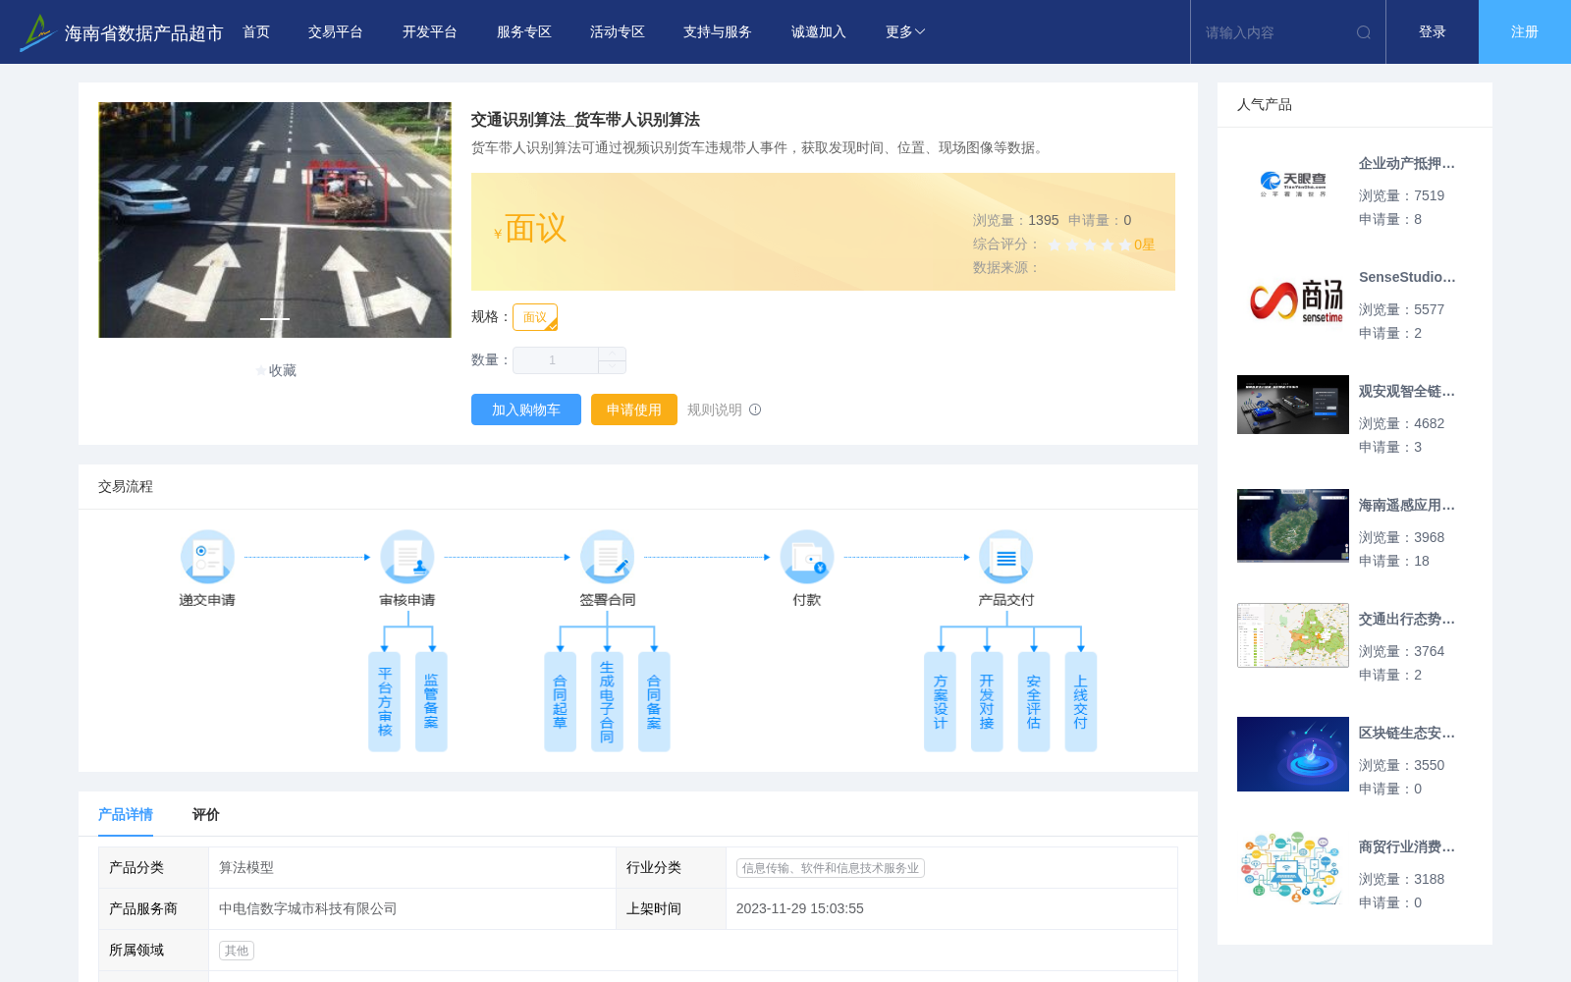Click the site title 海南省数据产品超市
This screenshot has height=982, width=1571.
[x=143, y=33]
